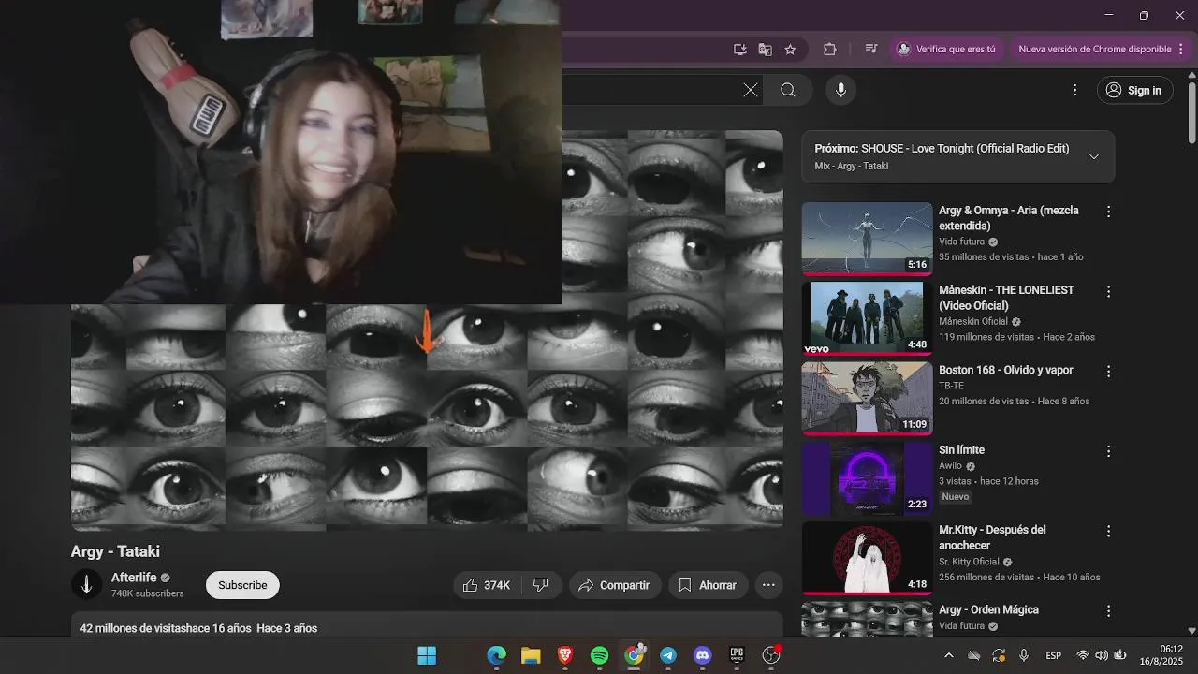
Task: Open 'Argy - Orden Mágica' video title
Action: 988,609
